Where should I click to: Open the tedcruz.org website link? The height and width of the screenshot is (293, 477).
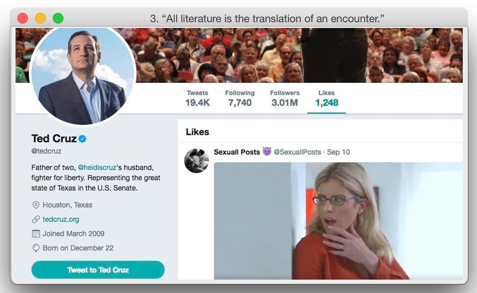click(x=61, y=219)
